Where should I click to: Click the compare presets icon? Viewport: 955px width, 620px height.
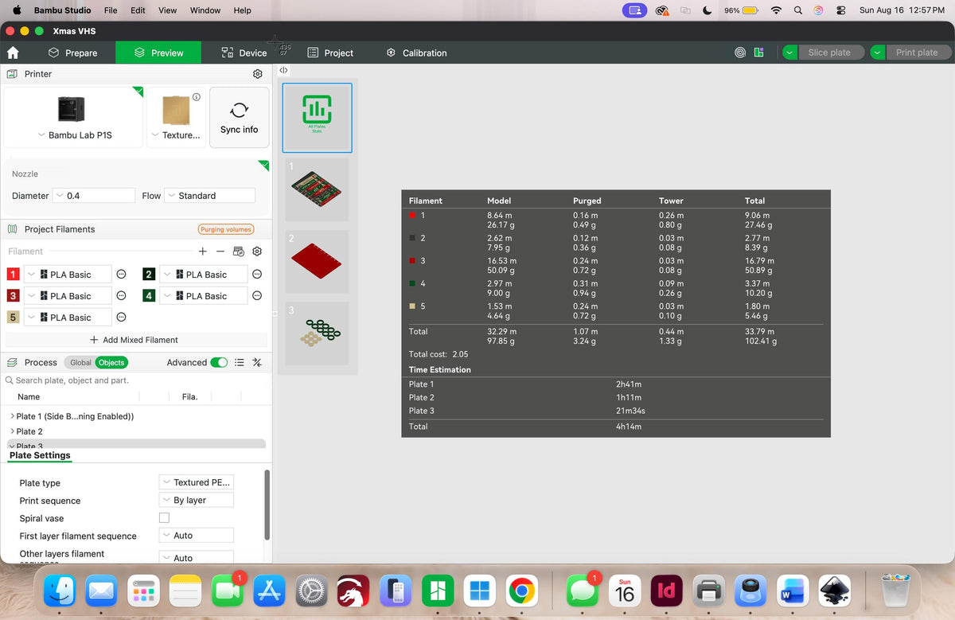tap(257, 362)
